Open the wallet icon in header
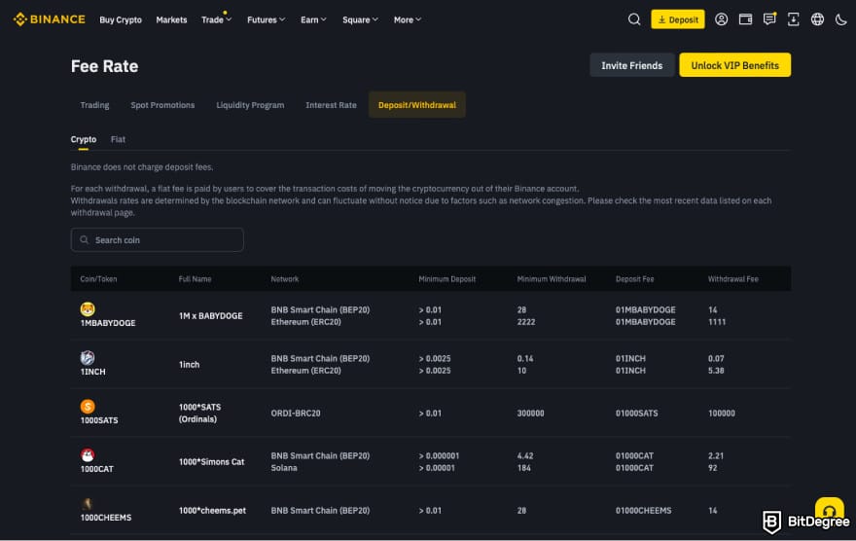The image size is (856, 541). (x=745, y=19)
